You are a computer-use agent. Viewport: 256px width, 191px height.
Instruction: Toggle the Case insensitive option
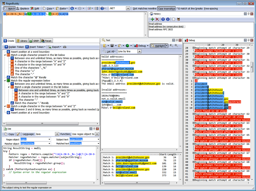coord(166,8)
